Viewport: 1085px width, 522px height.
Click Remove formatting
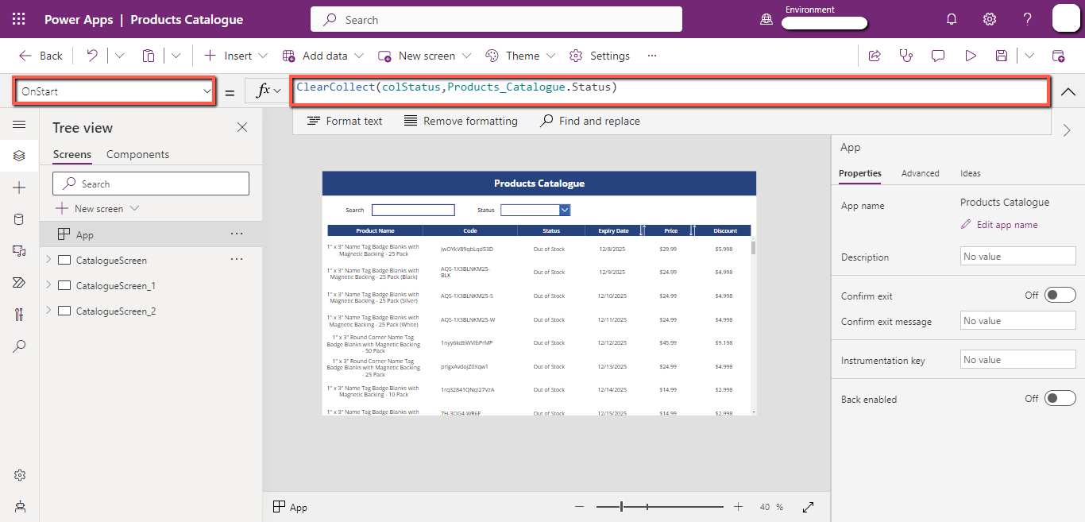[461, 121]
